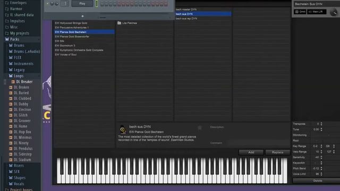Click the pack icon beside Shapes
This screenshot has height=191, width=340.
11,178
